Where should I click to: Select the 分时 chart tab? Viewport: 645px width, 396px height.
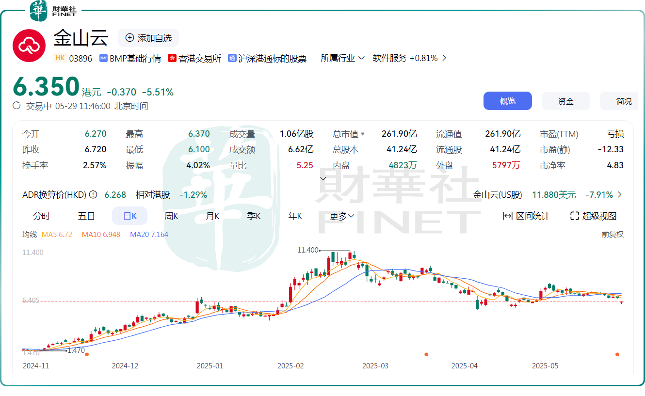(x=42, y=216)
